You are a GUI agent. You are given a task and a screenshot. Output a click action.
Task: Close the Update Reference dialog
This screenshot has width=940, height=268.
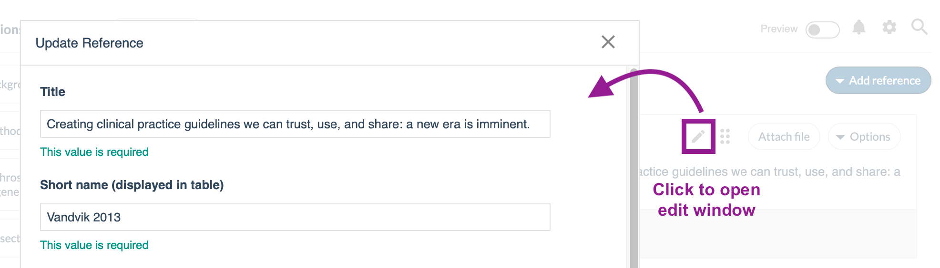(x=608, y=42)
